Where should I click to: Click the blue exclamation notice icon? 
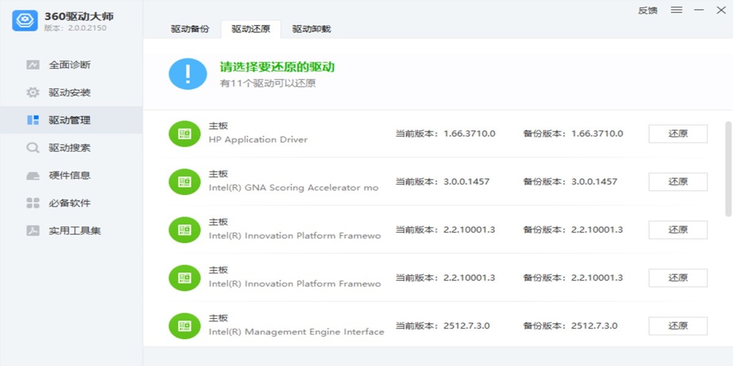pyautogui.click(x=188, y=73)
